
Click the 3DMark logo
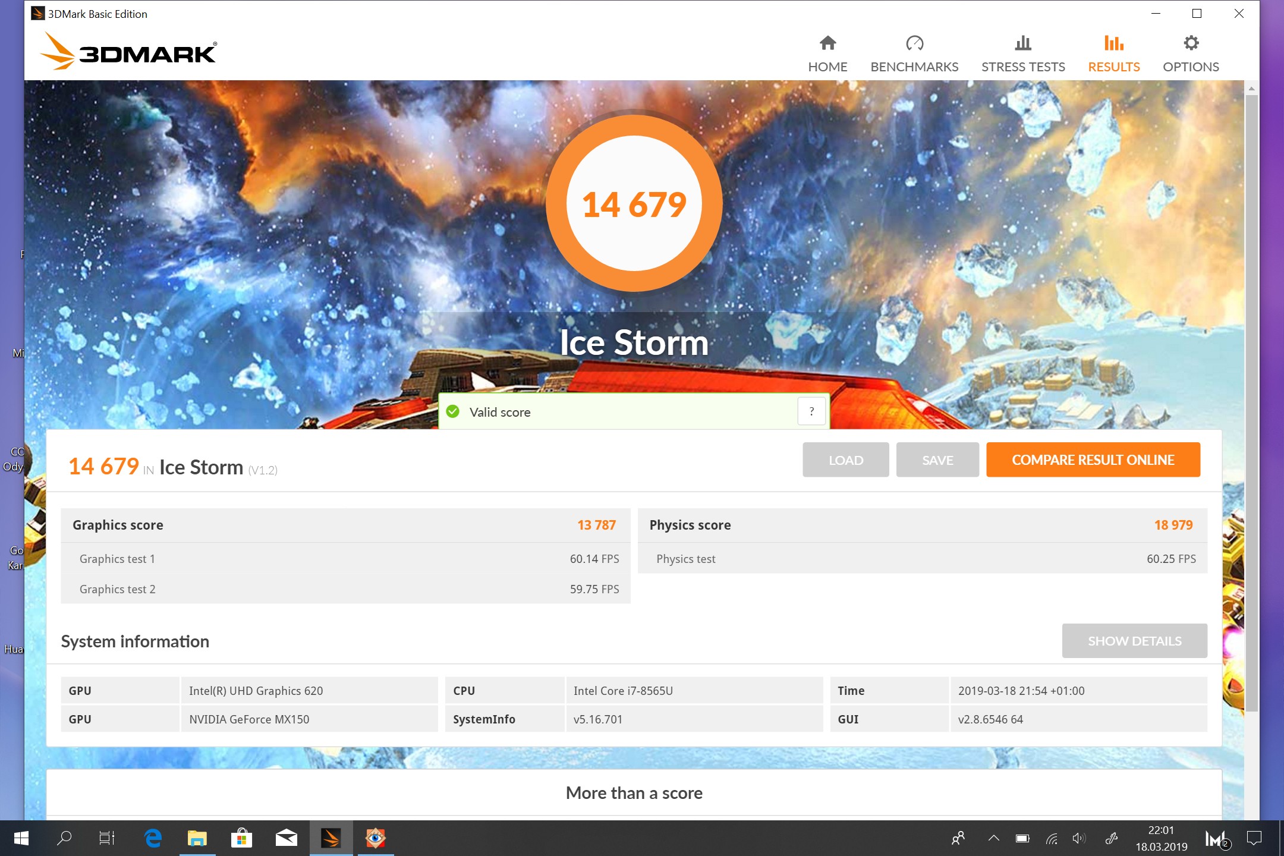(128, 52)
